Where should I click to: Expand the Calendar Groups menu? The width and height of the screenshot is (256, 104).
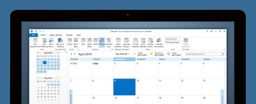pos(126,43)
